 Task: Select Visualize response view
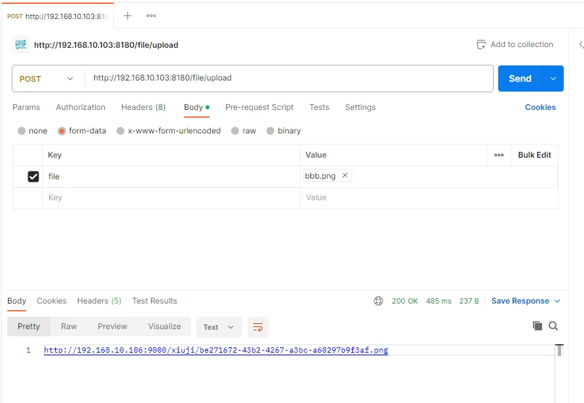click(x=164, y=326)
